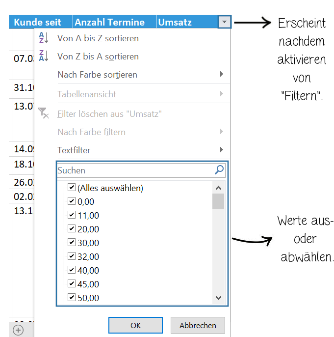Open the Umsatz column filter dropdown
Image resolution: width=334 pixels, height=337 pixels.
(224, 22)
